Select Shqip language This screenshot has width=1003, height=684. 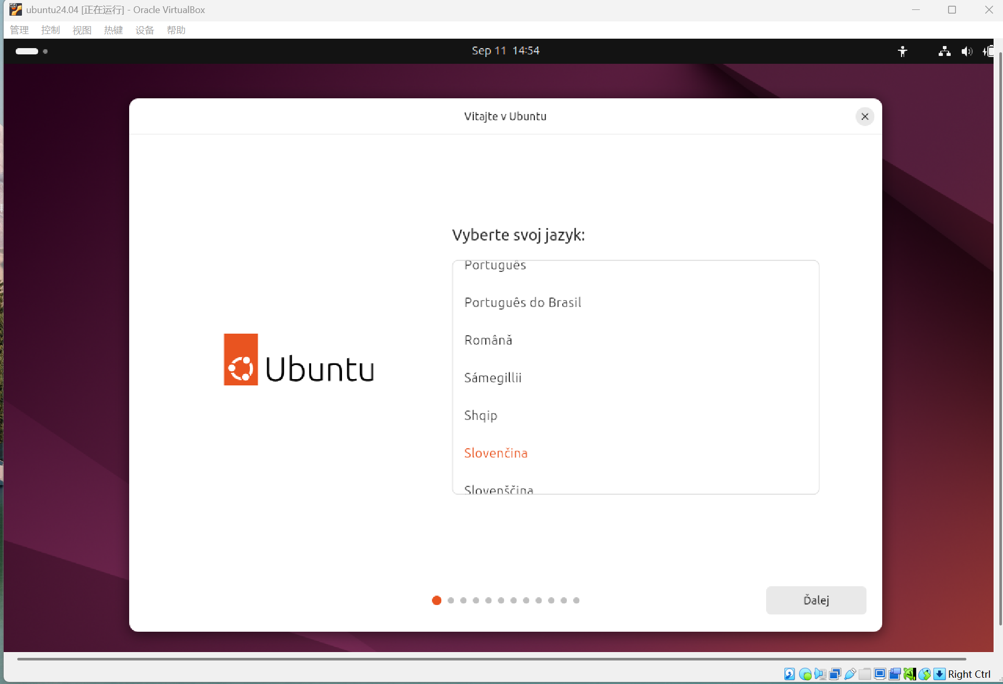click(635, 415)
